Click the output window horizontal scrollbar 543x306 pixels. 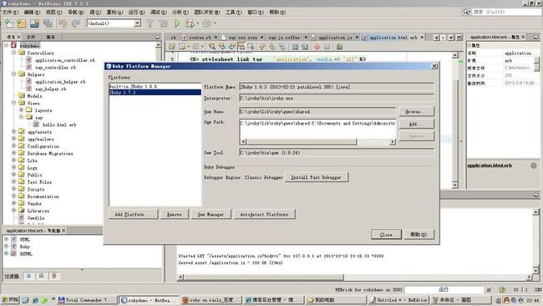(355, 278)
